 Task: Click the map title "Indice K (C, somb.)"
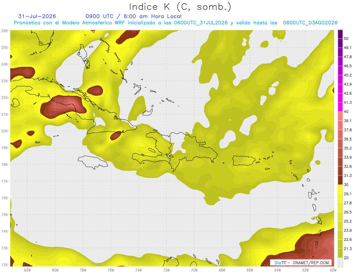[x=180, y=7]
